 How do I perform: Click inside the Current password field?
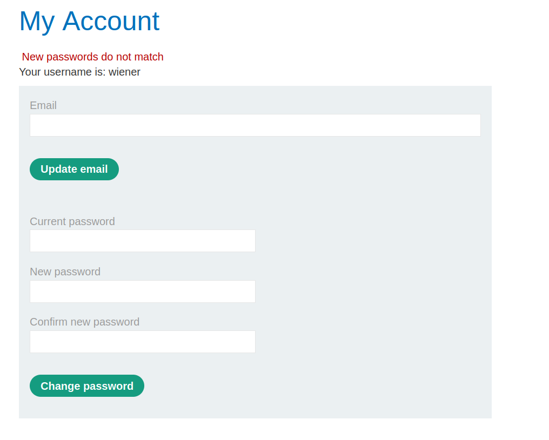point(142,240)
